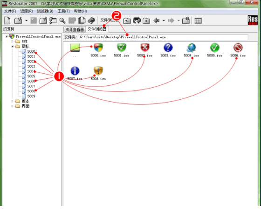Click the 资源树 panel header
The width and height of the screenshot is (261, 214).
[9, 29]
